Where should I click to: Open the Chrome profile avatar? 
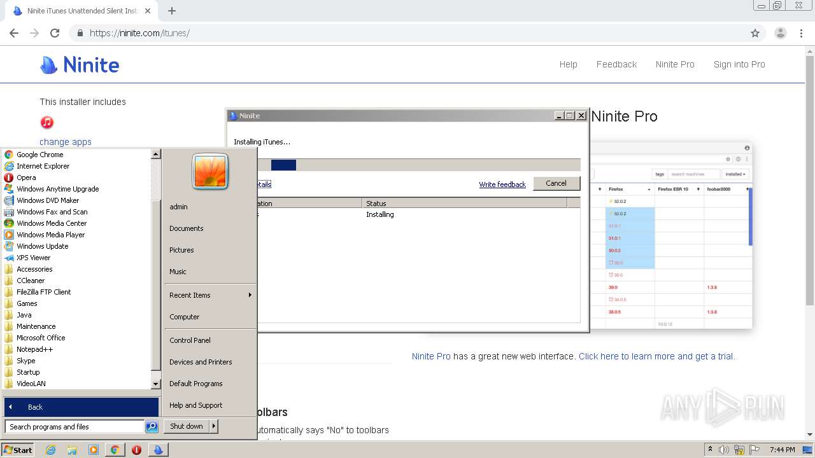(780, 33)
